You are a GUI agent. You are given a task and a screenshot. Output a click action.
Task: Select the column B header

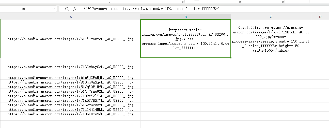[186, 17]
